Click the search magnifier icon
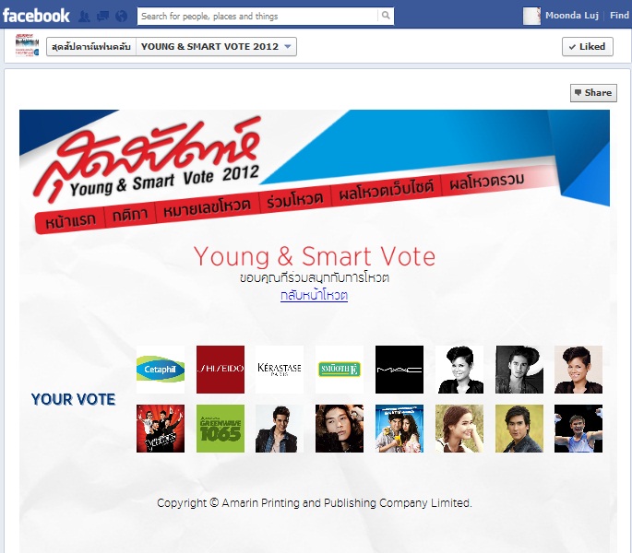The height and width of the screenshot is (553, 632). (x=386, y=16)
